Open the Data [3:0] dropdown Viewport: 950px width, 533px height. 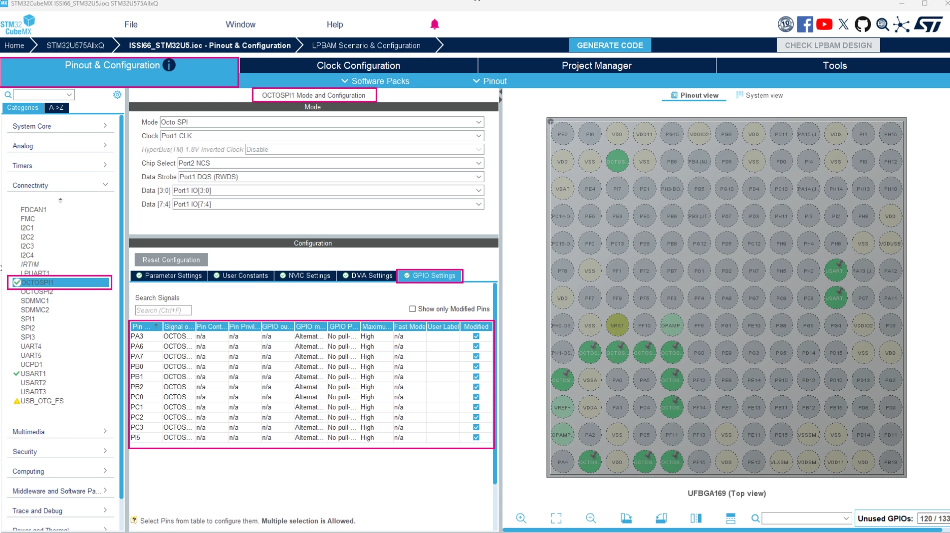(x=328, y=191)
